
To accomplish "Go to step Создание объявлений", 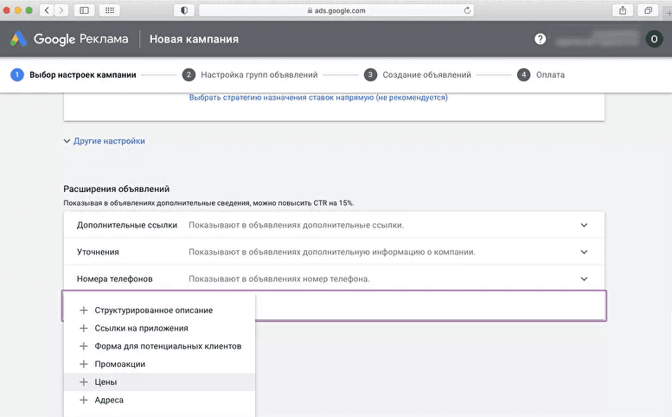I will pyautogui.click(x=427, y=74).
